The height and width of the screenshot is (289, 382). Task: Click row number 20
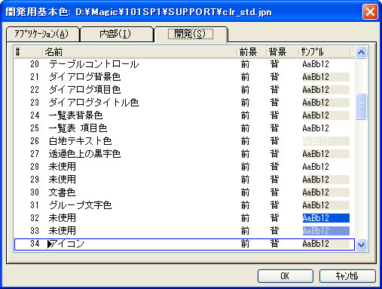pos(35,64)
